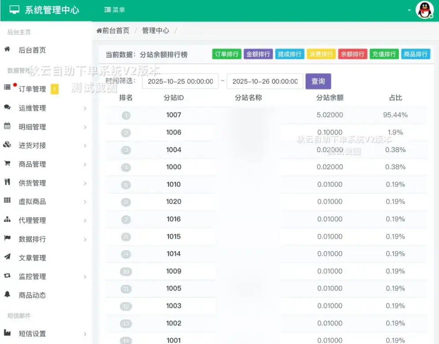Click the 查询 button
439x344 pixels.
click(318, 82)
